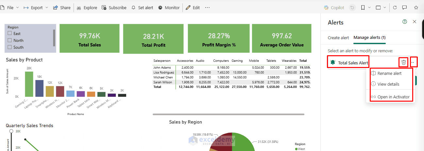Open the toolbar more options ellipsis
424x151 pixels.
[x=207, y=8]
